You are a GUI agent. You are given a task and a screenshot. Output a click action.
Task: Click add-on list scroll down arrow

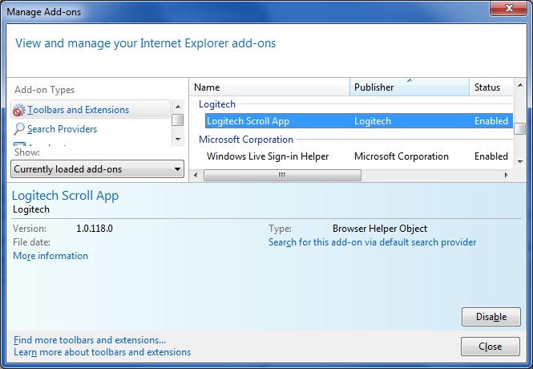(520, 162)
